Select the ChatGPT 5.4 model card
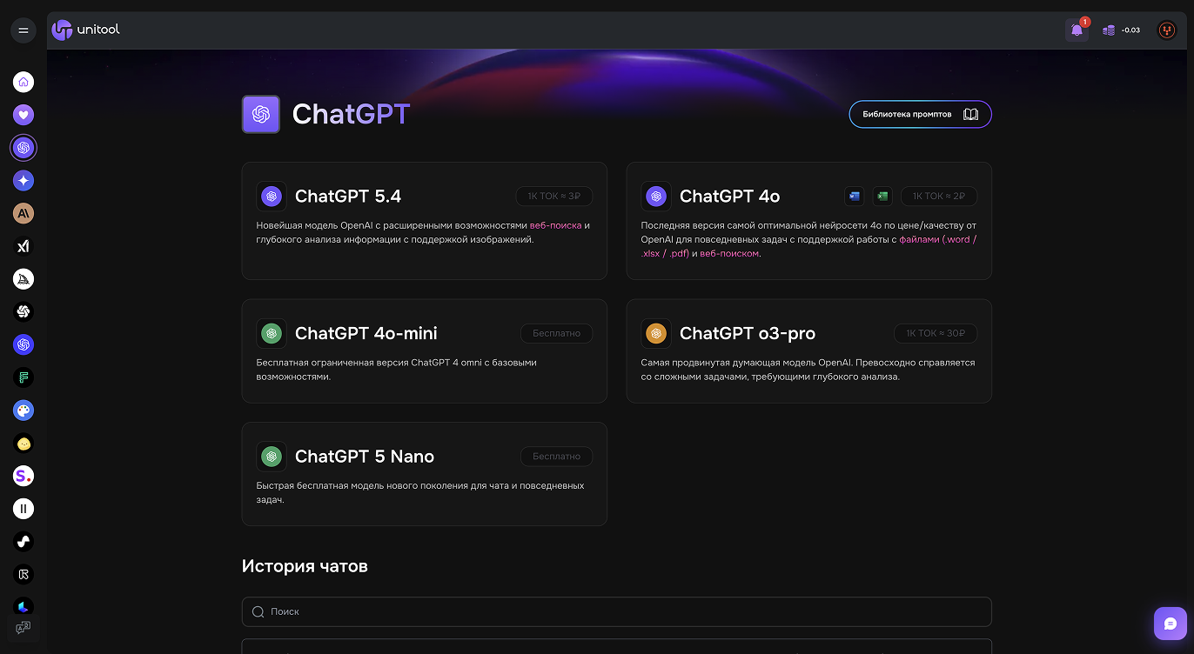Image resolution: width=1194 pixels, height=654 pixels. (424, 221)
